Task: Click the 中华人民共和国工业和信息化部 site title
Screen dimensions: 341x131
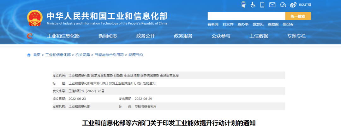Action: [x=107, y=16]
